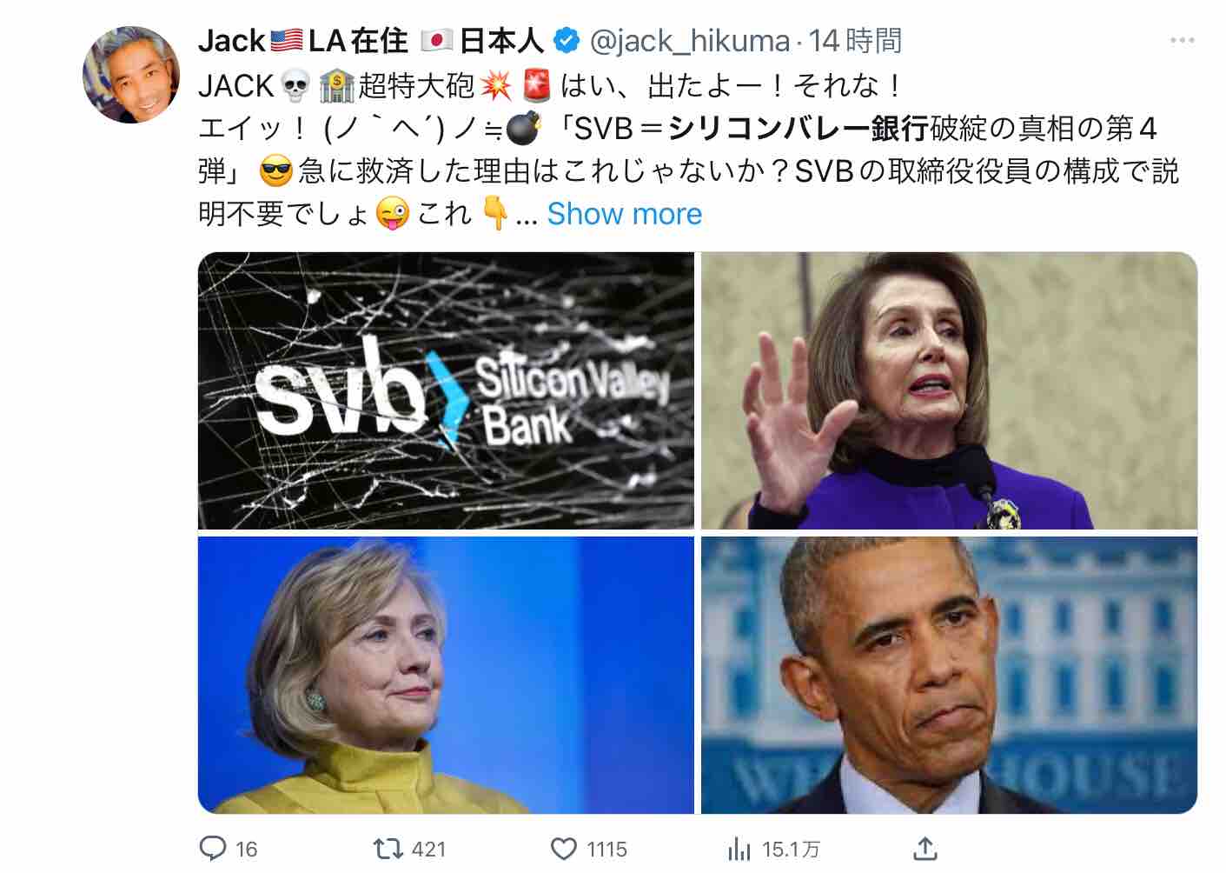Image resolution: width=1226 pixels, height=873 pixels.
Task: Open the @jack_hikuma handle link
Action: tap(690, 41)
